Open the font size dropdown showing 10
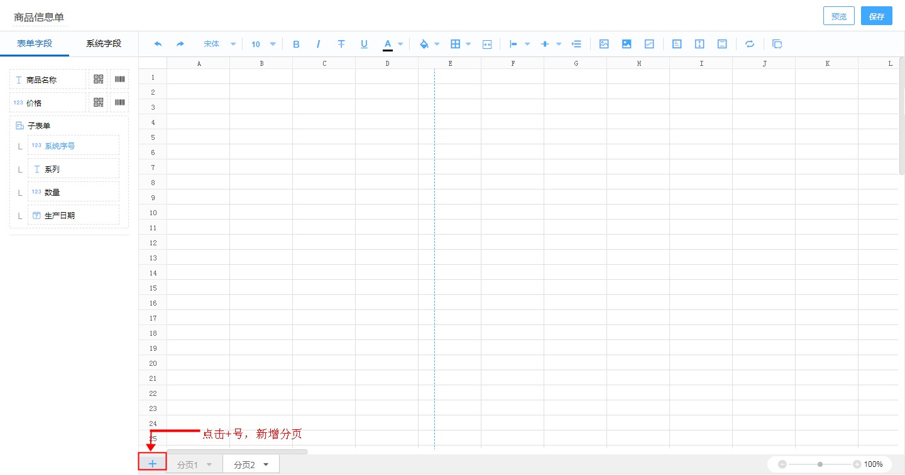 coord(260,44)
